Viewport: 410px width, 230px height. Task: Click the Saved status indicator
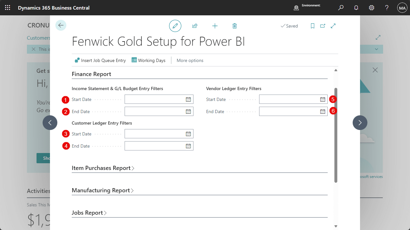tap(289, 26)
